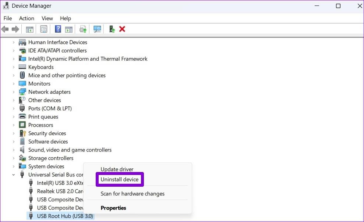Select the USB Root Hub (USB 3.0) device

click(65, 216)
